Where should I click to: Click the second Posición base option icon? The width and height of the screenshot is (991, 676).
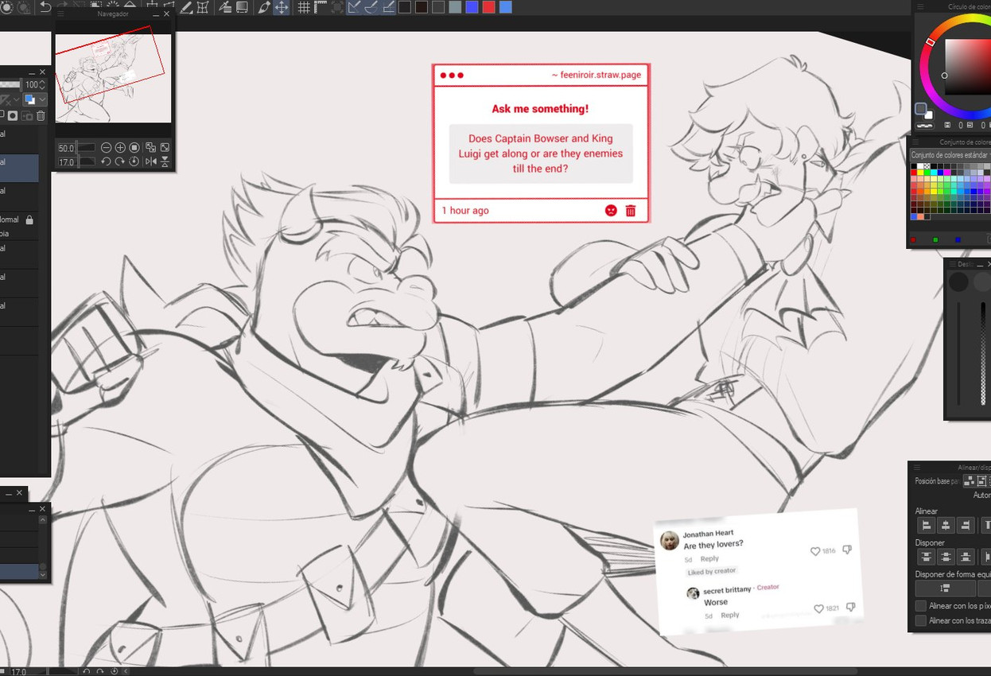pos(981,480)
